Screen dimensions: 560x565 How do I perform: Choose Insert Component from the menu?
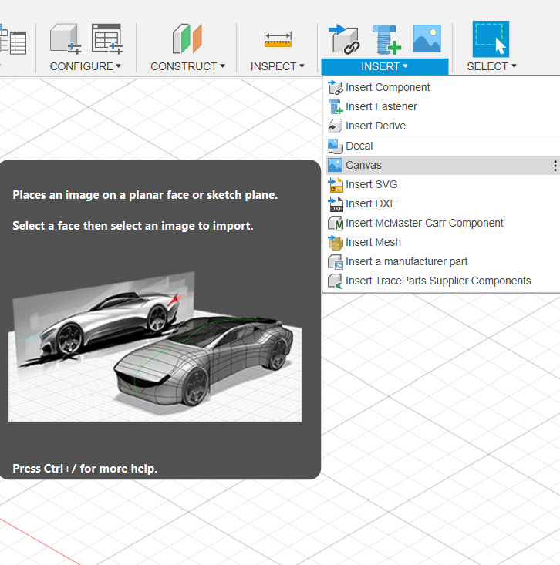[444, 87]
